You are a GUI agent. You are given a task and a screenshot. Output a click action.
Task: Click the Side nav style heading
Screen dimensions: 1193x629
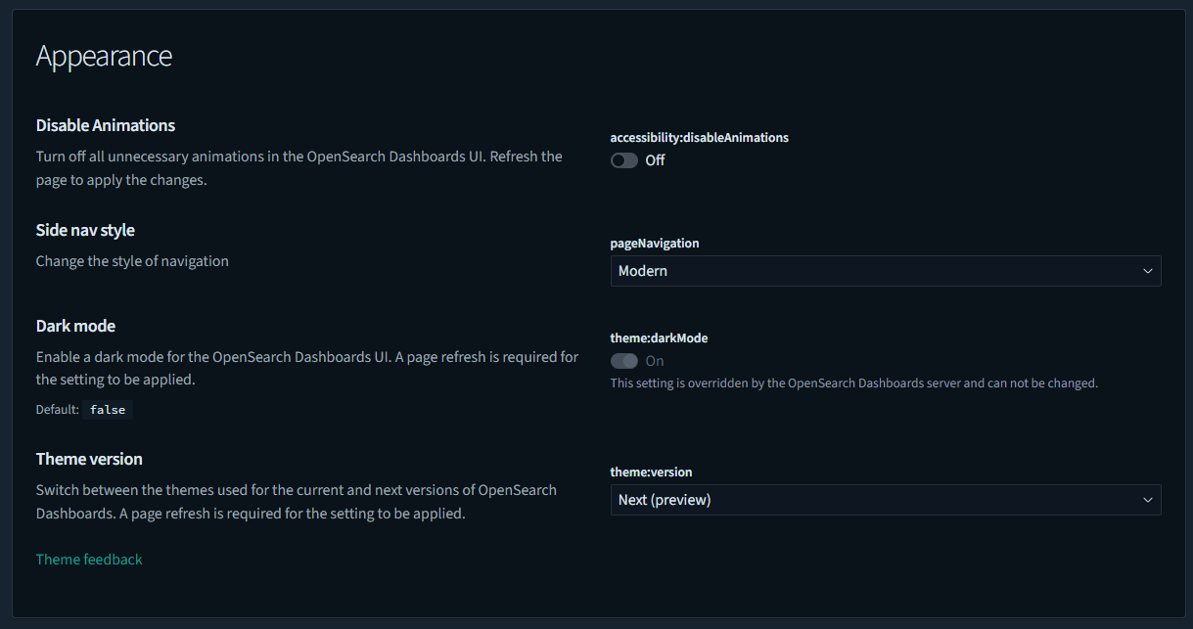(x=85, y=230)
